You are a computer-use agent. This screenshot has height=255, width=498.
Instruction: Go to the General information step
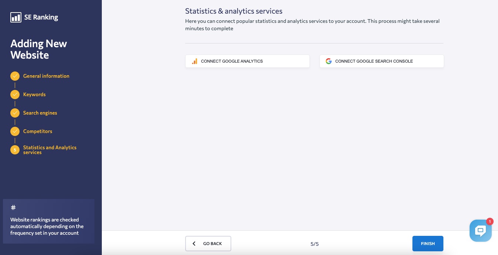click(46, 76)
